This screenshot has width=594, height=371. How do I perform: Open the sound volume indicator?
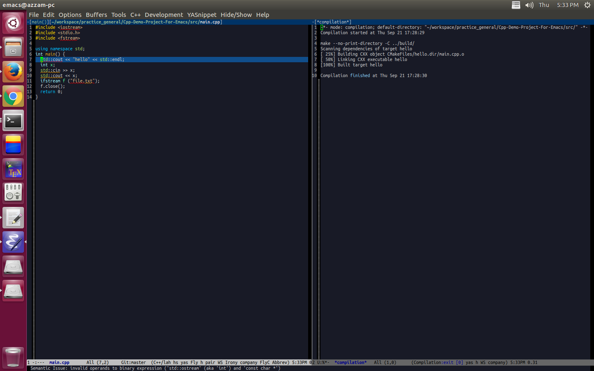pos(529,5)
